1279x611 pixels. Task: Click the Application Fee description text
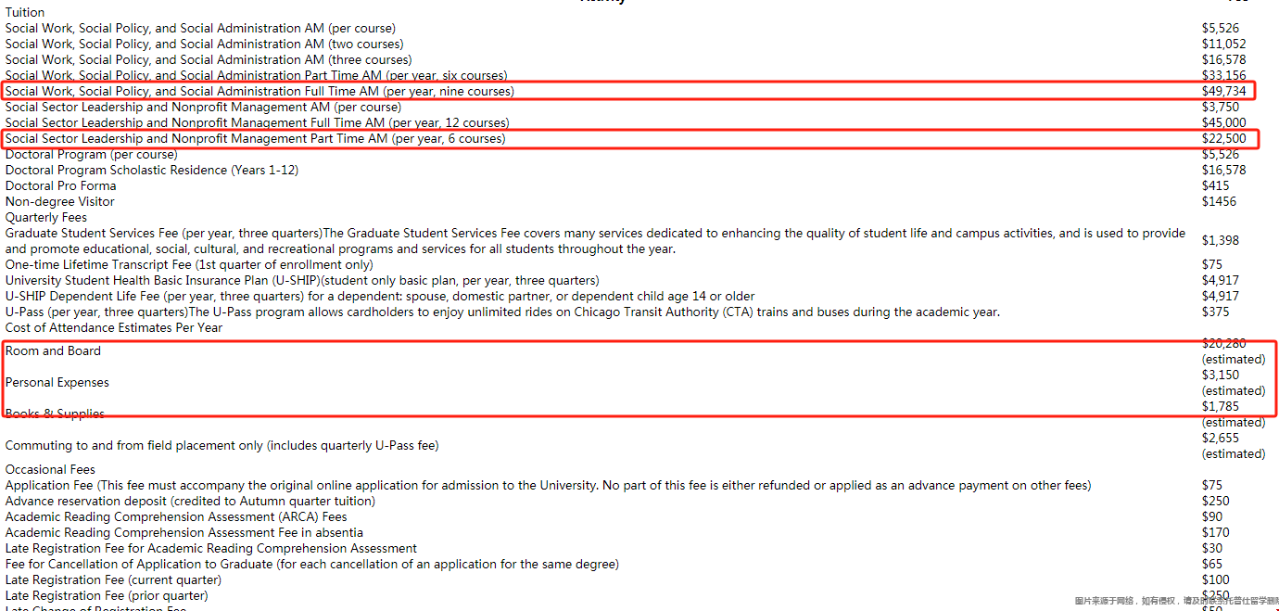point(549,485)
